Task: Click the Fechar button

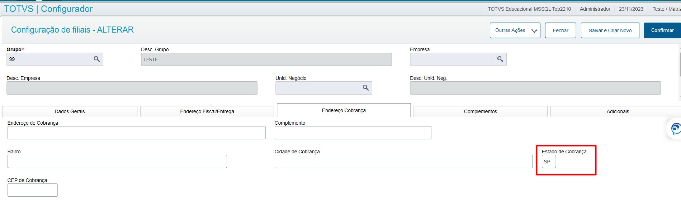Action: pyautogui.click(x=560, y=30)
